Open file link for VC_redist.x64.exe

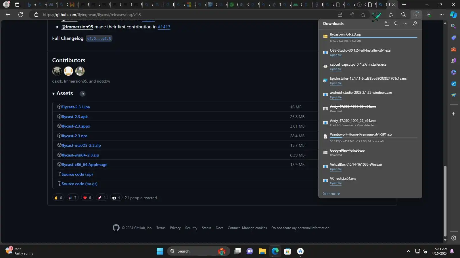point(336,183)
